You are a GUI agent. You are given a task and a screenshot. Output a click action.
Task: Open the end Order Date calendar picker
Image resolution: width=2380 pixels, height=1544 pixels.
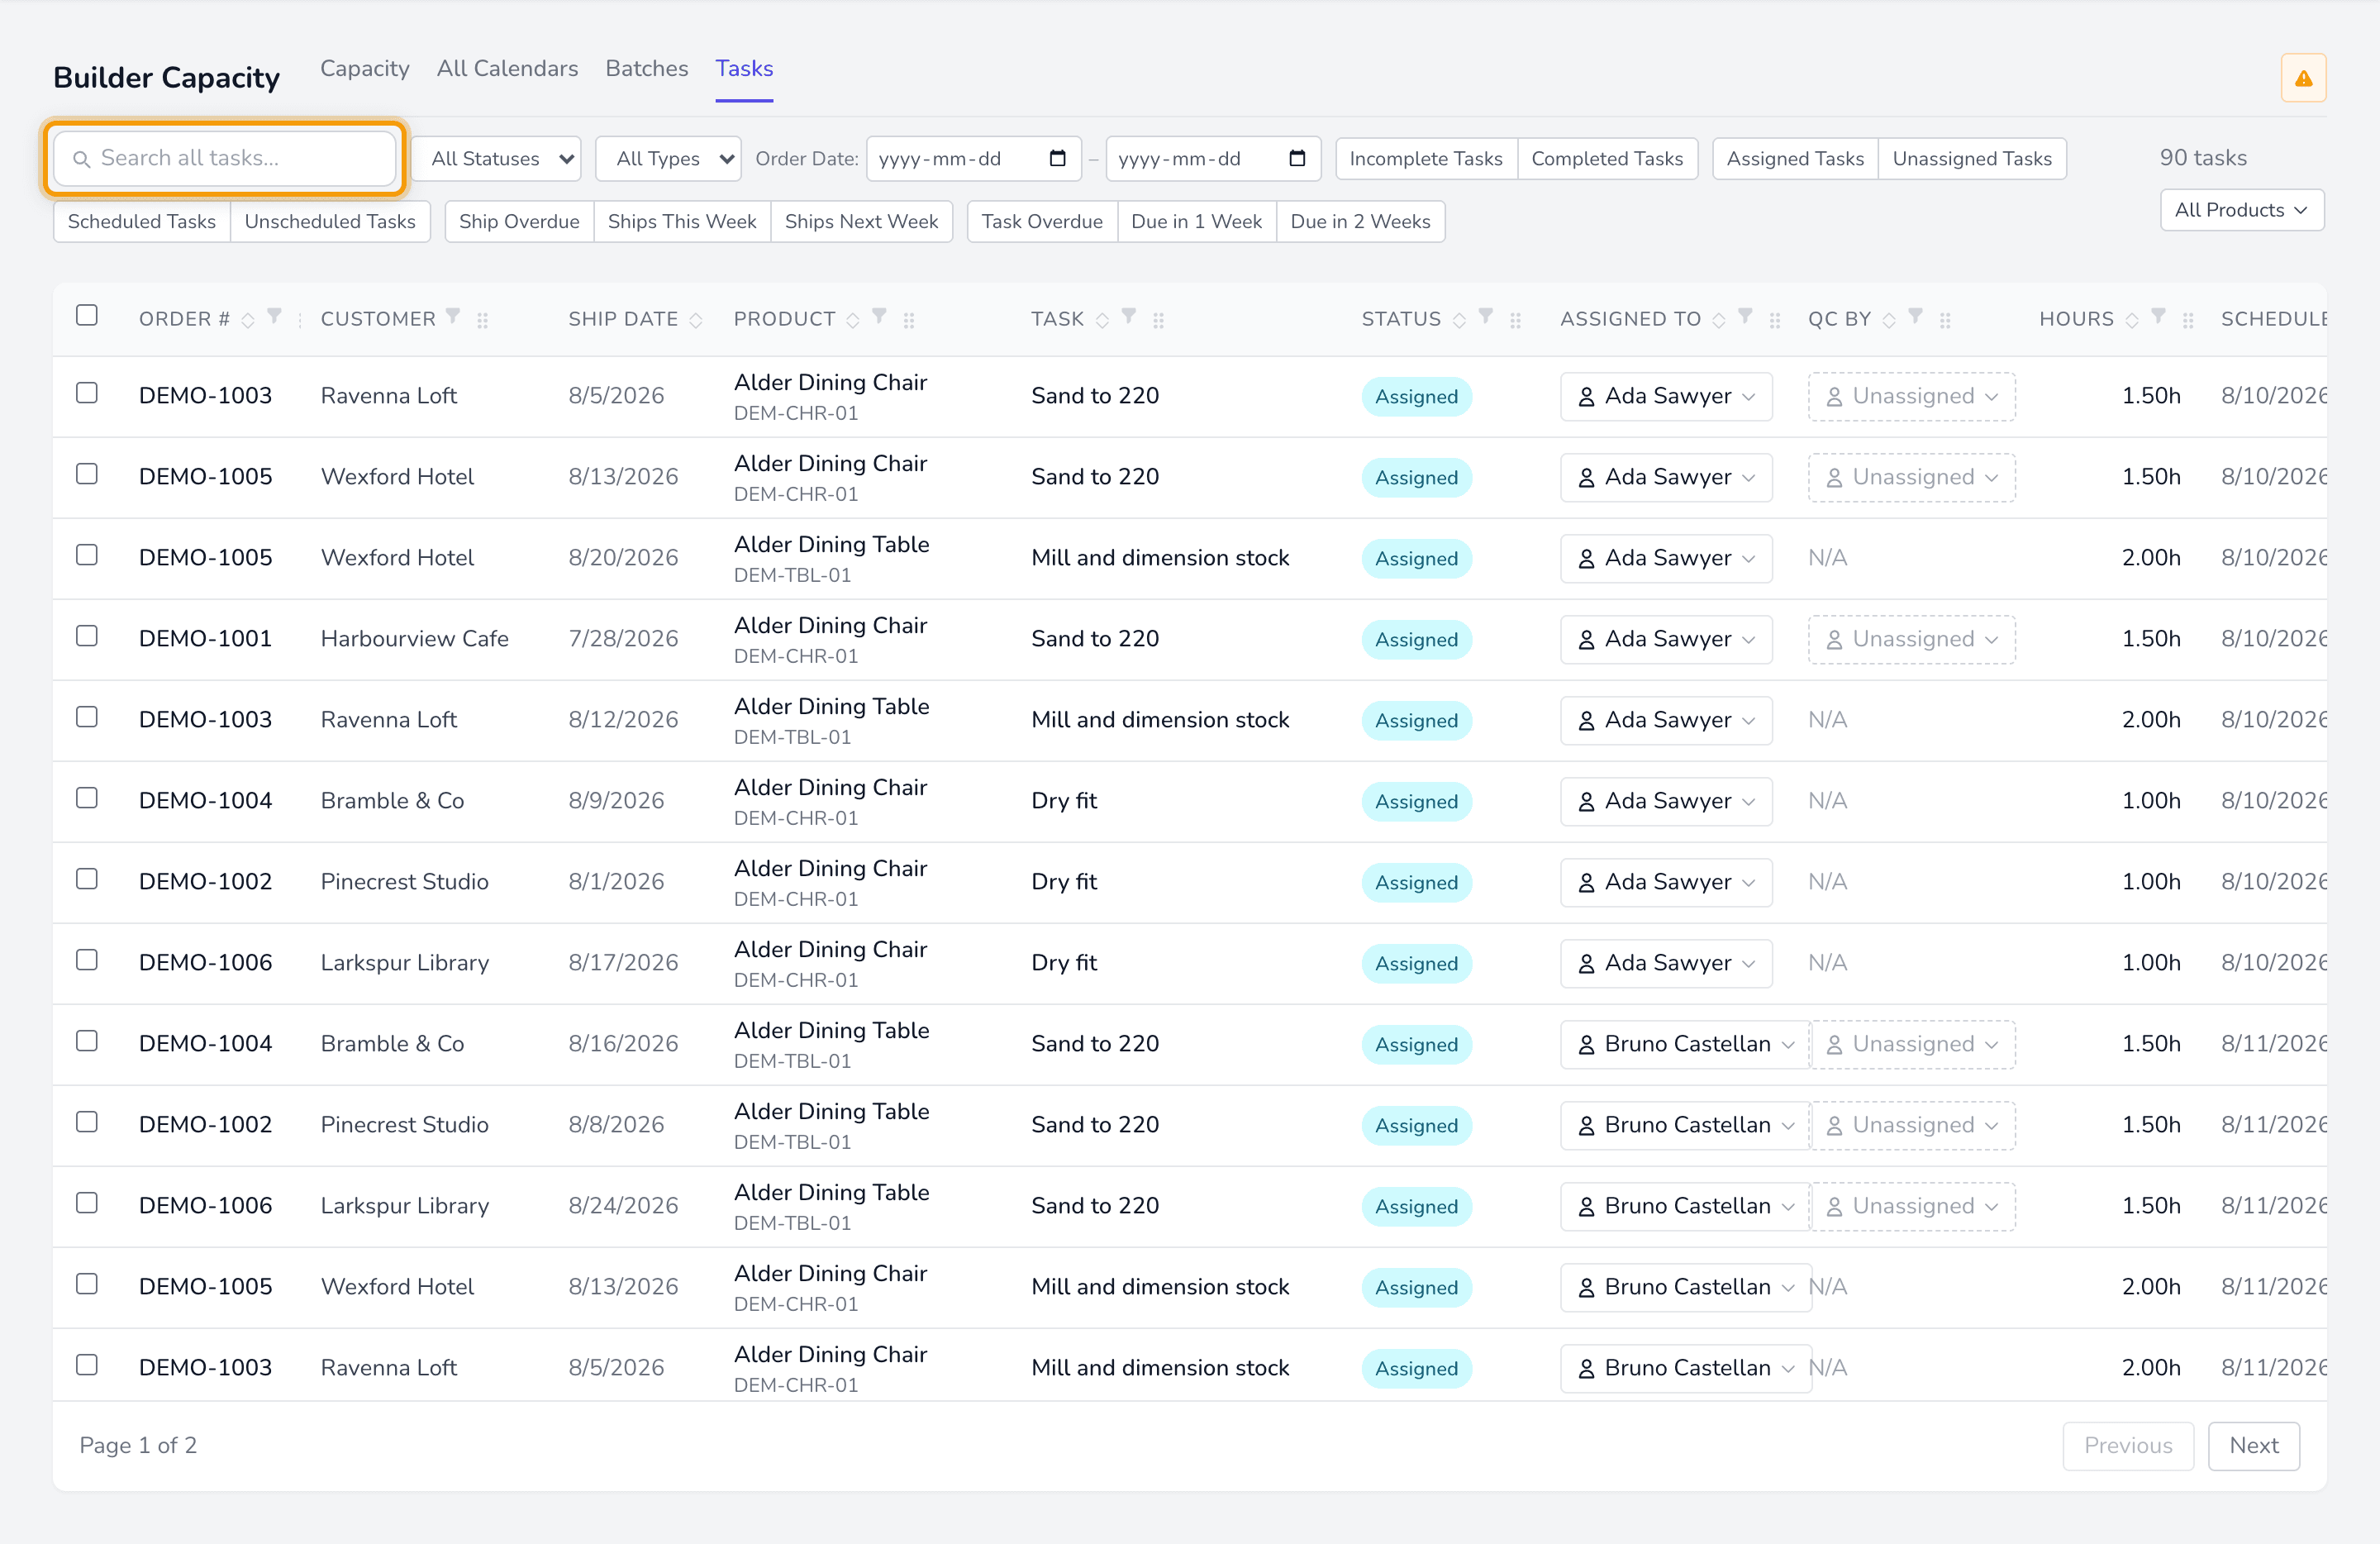tap(1297, 158)
